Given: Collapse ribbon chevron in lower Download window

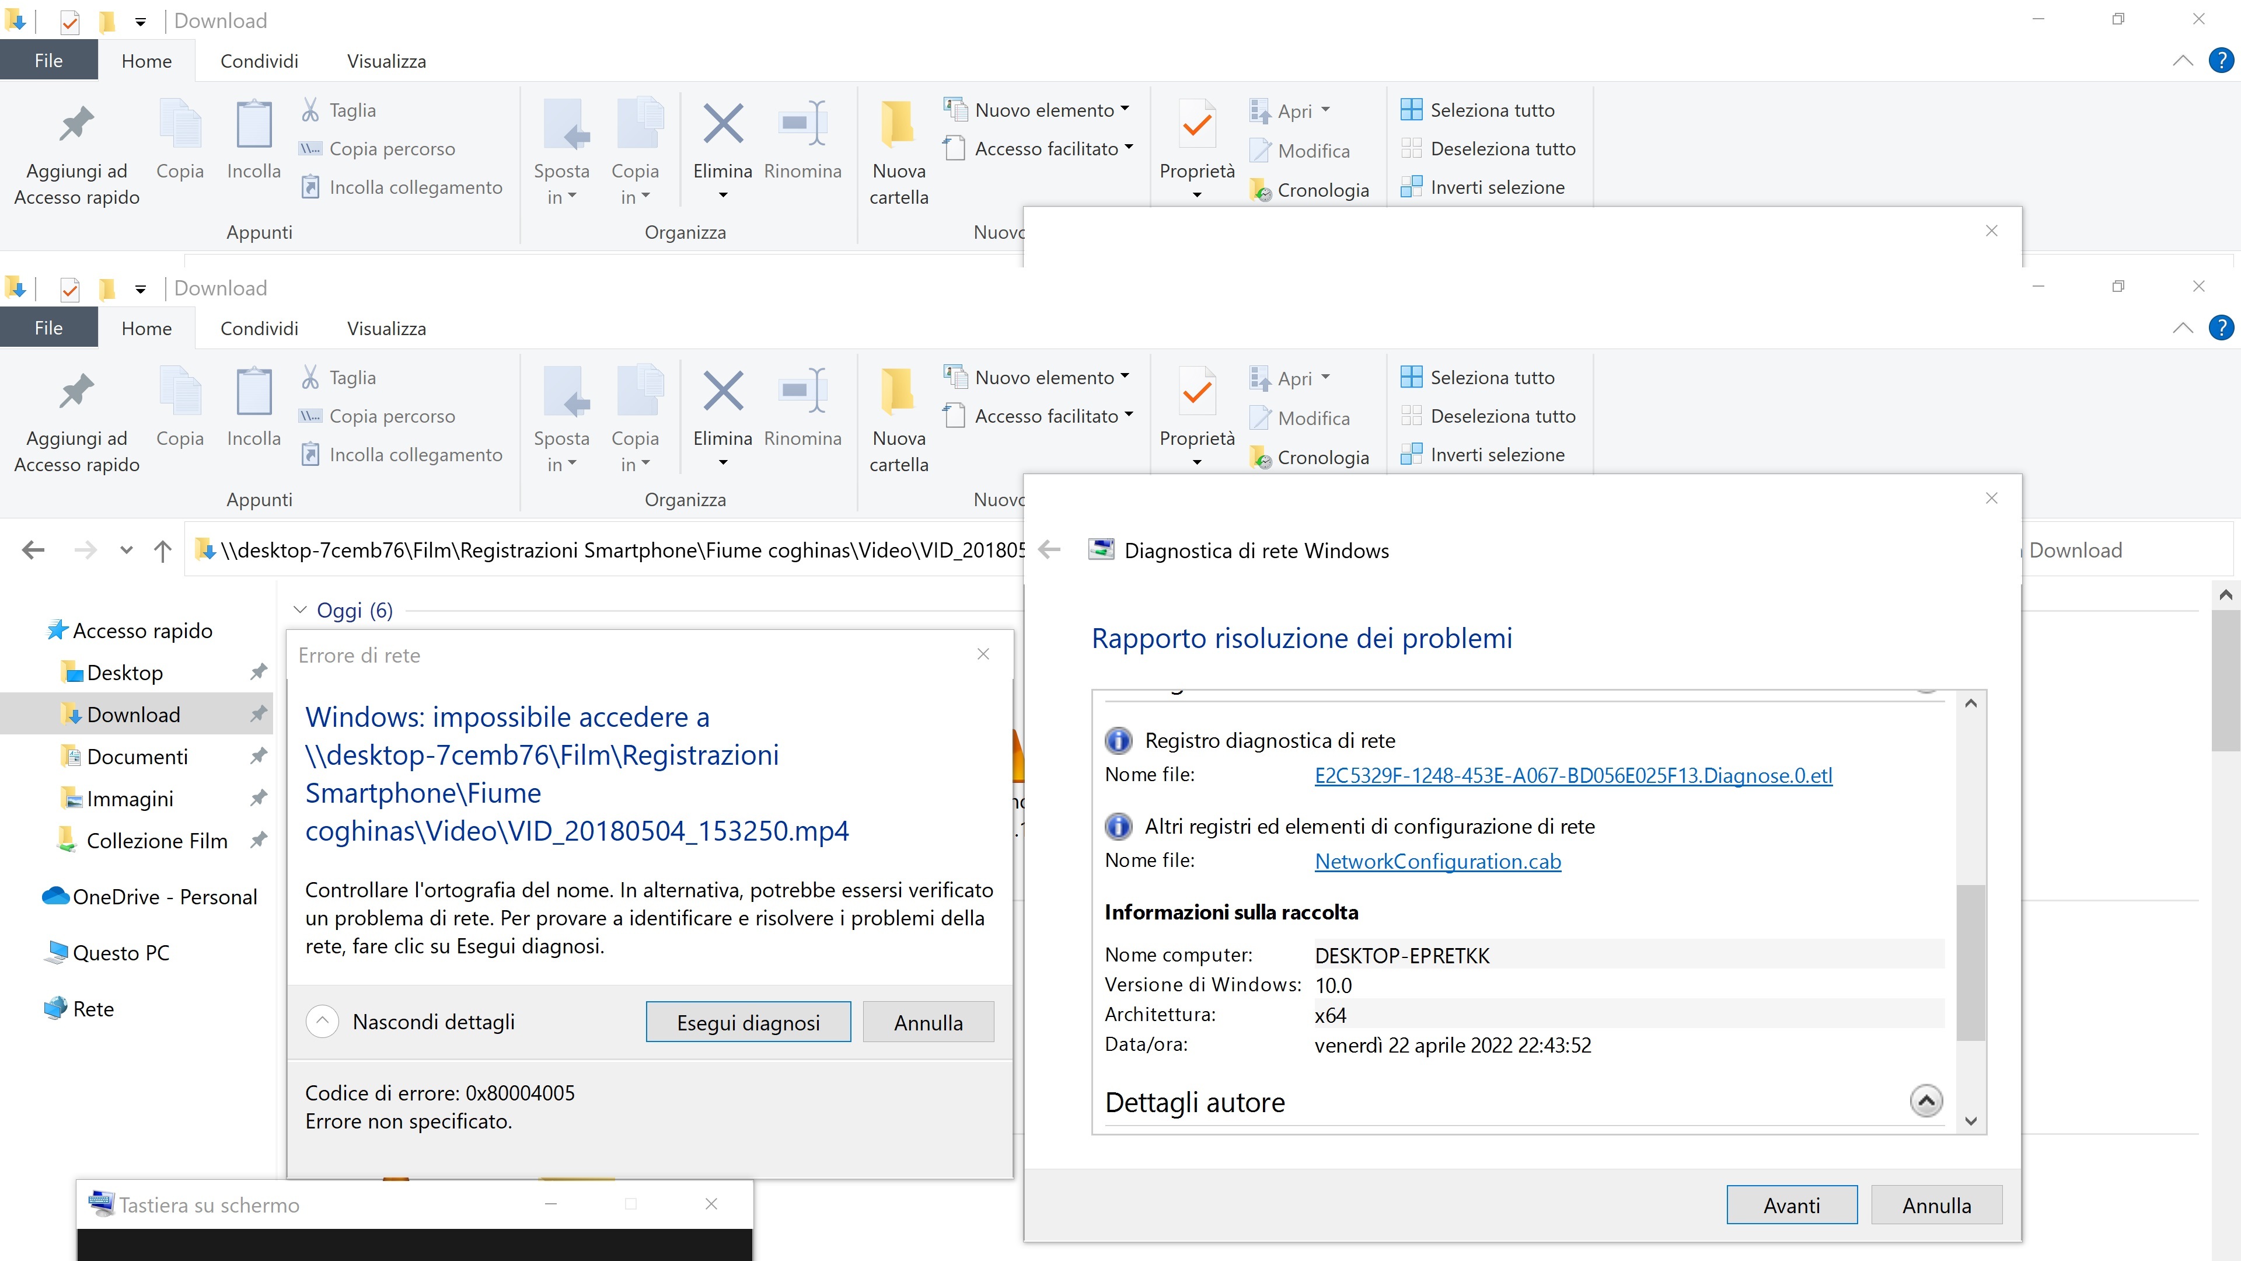Looking at the screenshot, I should pos(2183,328).
